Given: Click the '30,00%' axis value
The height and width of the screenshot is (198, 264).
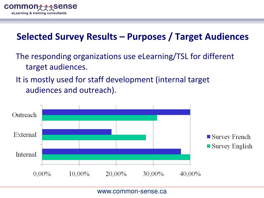Looking at the screenshot, I should (153, 174).
